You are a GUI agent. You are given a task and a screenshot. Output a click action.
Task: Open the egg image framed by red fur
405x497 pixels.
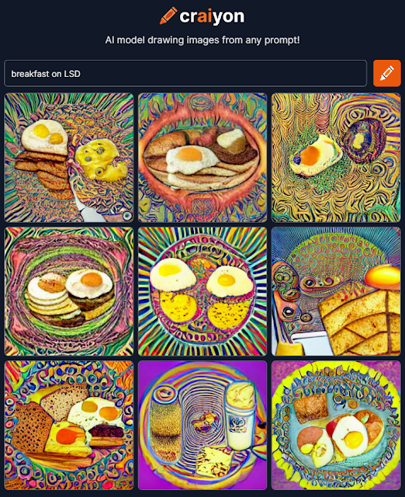pos(202,158)
